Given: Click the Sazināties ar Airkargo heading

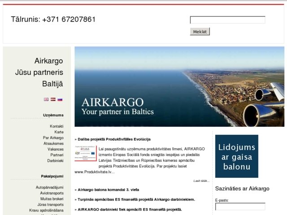Looking at the screenshot, I should (x=242, y=189).
